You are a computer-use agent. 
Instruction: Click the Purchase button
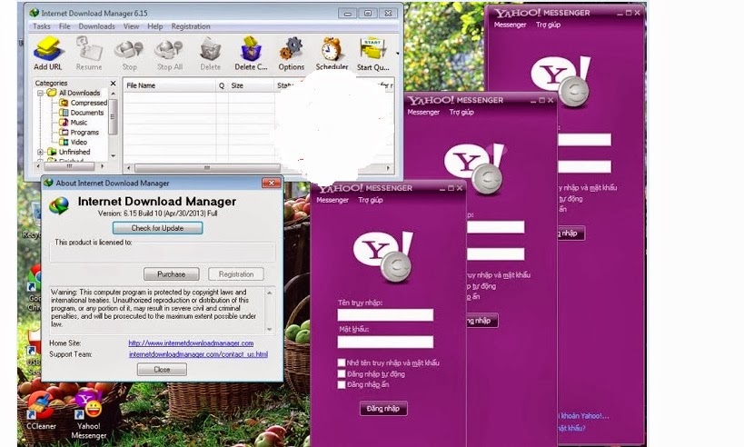(172, 274)
